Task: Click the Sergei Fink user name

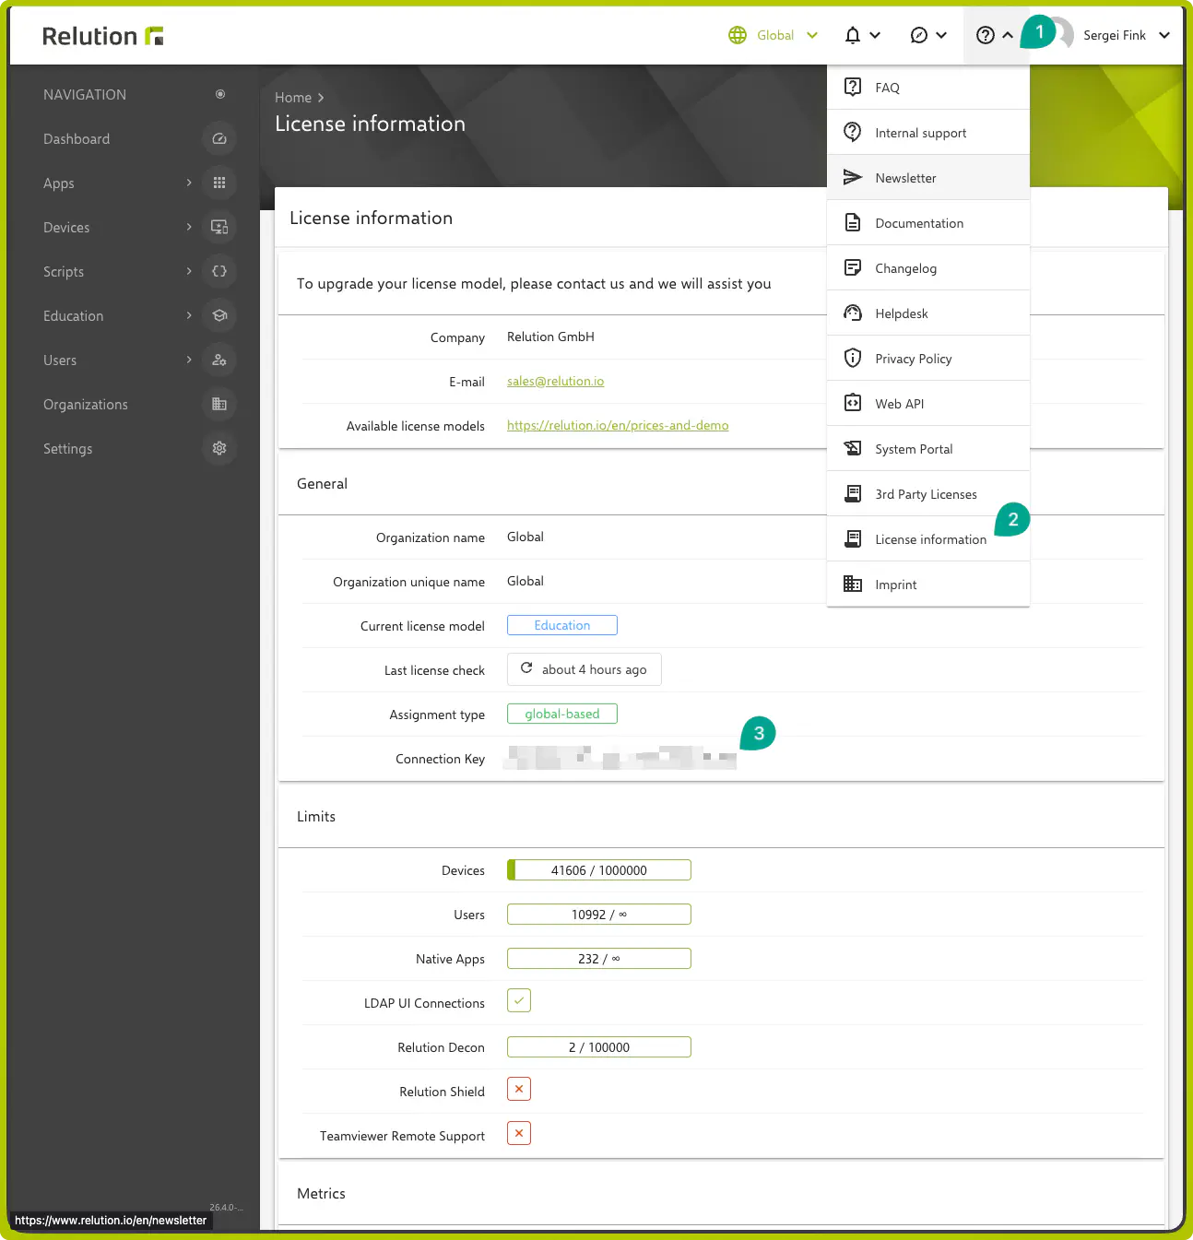Action: 1115,35
